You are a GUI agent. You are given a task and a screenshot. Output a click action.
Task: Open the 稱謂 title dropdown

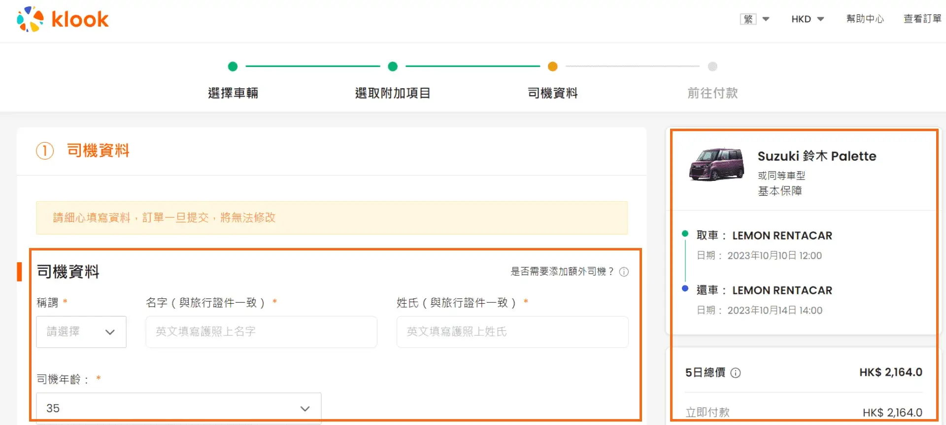point(81,332)
